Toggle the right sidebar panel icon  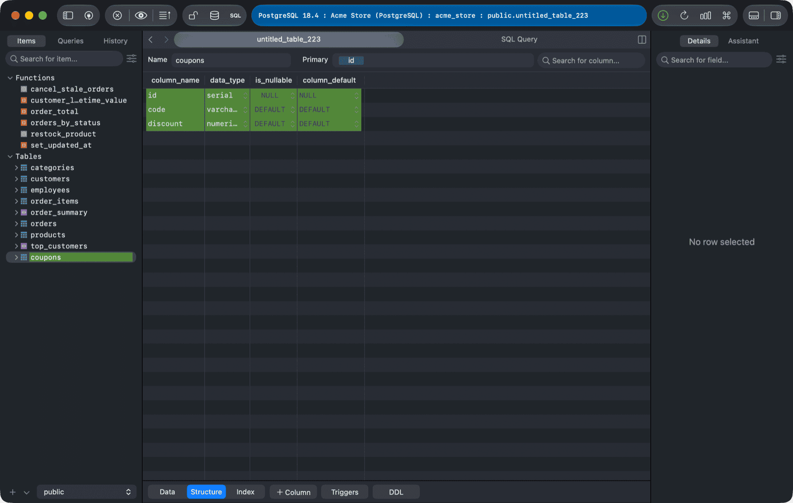click(x=776, y=15)
